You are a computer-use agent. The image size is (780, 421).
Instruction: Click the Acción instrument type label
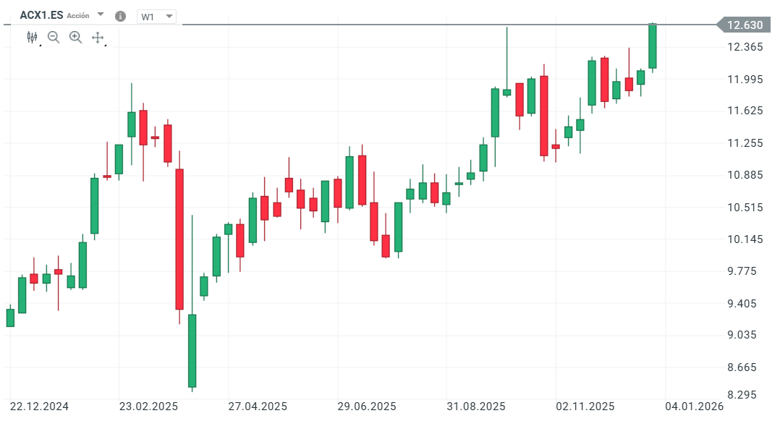pyautogui.click(x=79, y=16)
